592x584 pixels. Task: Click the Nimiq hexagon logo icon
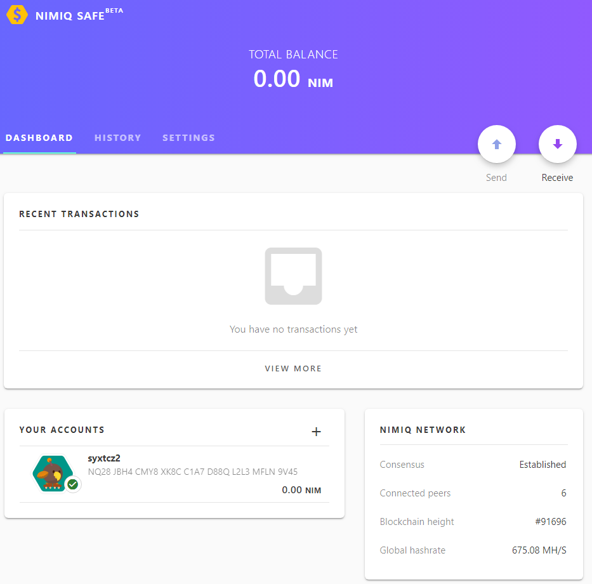pyautogui.click(x=17, y=15)
